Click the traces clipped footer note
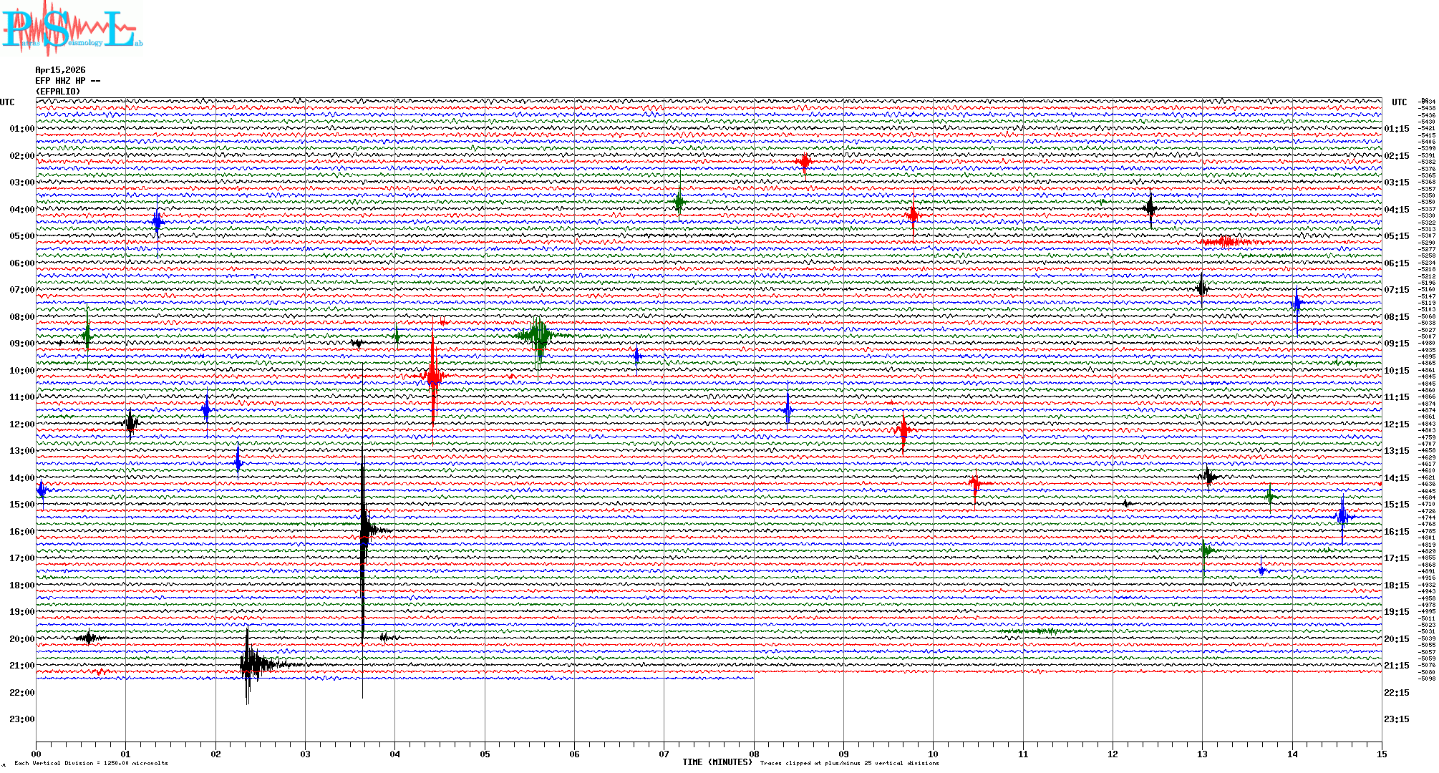The height and width of the screenshot is (773, 1439). point(849,764)
